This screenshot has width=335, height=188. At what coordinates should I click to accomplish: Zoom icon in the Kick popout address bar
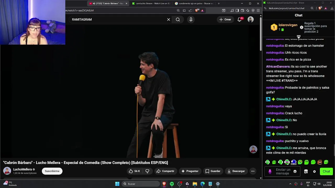click(312, 8)
